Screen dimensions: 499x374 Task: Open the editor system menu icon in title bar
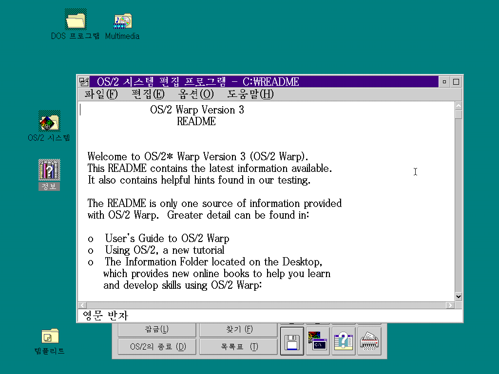click(x=84, y=82)
